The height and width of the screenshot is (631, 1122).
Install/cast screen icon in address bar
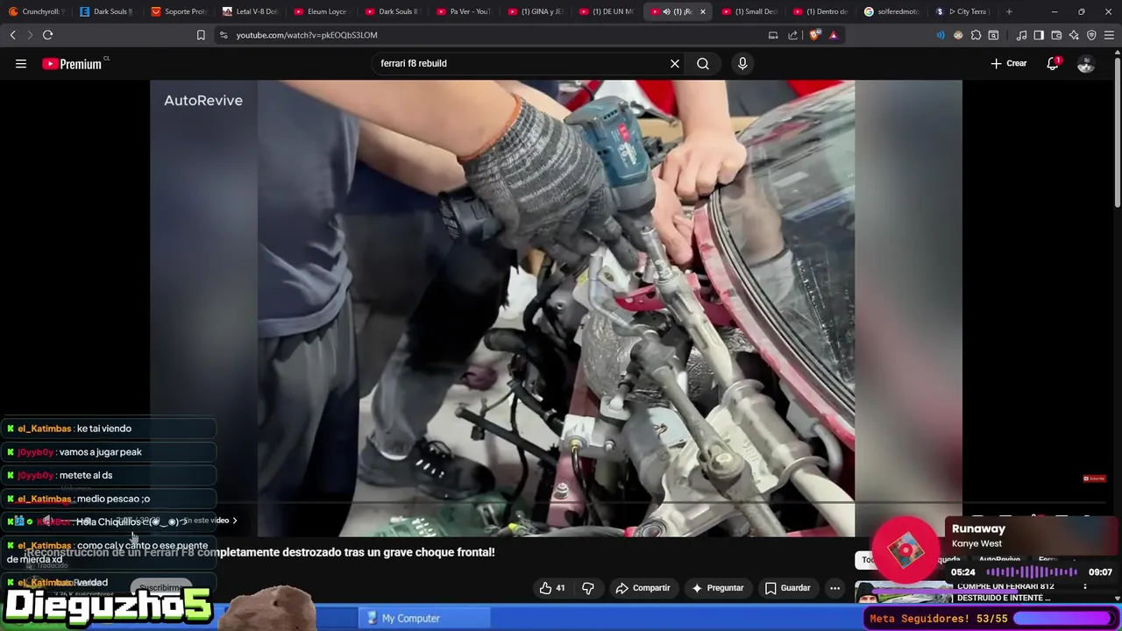(x=773, y=35)
